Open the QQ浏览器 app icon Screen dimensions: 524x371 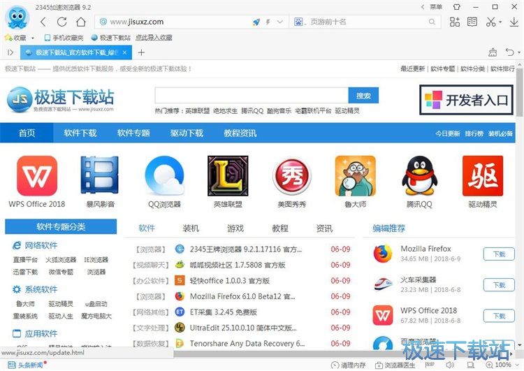[x=164, y=176]
